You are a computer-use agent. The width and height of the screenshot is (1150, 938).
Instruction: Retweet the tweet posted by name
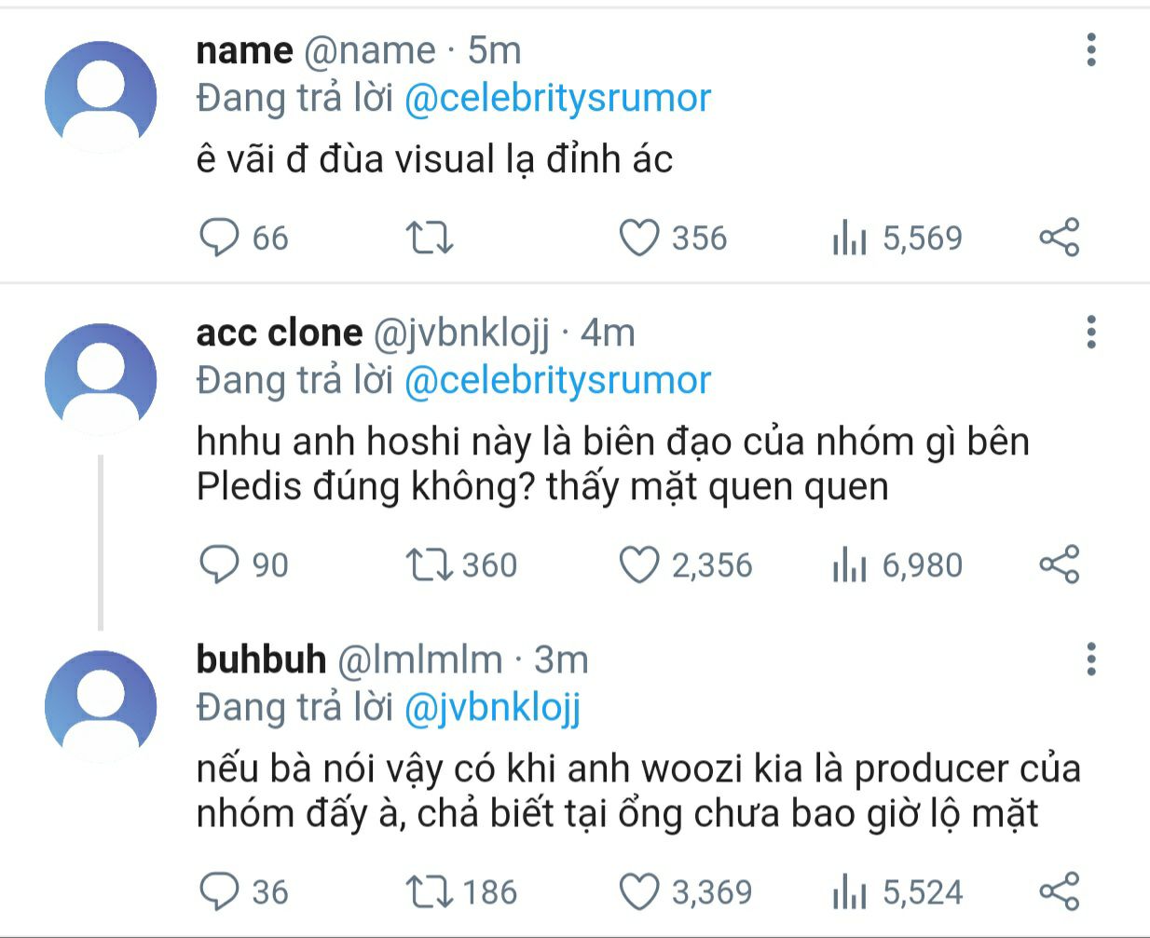(x=431, y=238)
